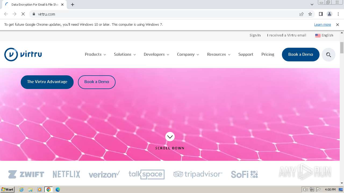Click the address bar URL

(46, 14)
